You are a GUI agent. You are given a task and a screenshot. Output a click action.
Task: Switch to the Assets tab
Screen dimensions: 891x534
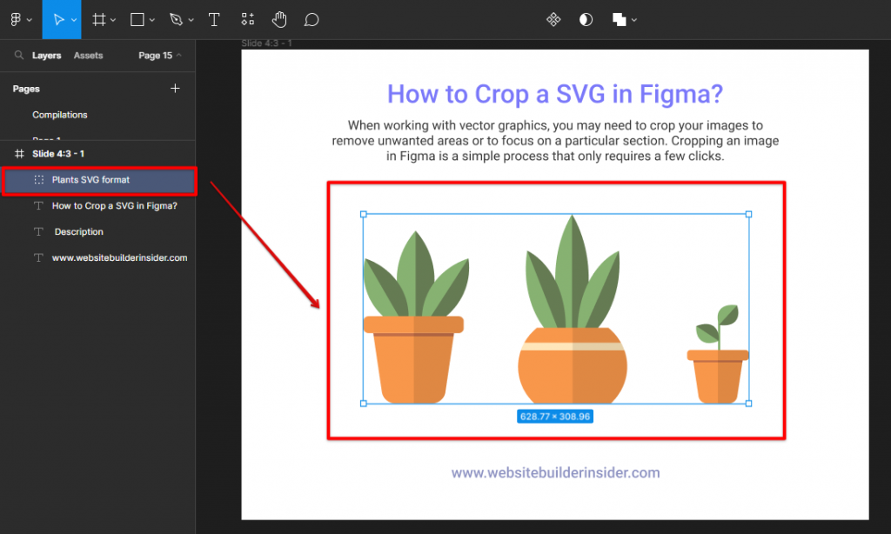[88, 55]
